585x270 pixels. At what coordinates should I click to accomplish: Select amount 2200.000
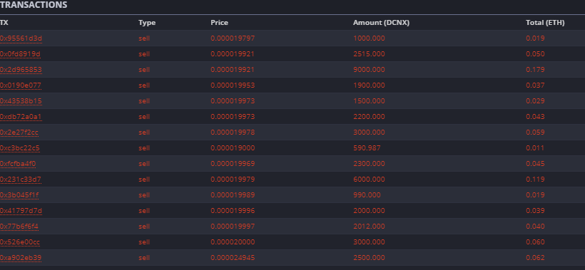coord(369,117)
